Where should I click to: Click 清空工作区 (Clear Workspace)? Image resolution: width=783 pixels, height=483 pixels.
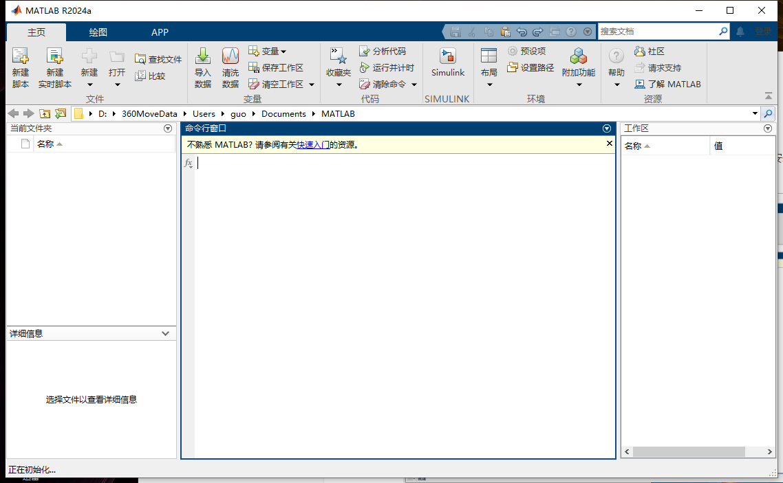point(276,85)
